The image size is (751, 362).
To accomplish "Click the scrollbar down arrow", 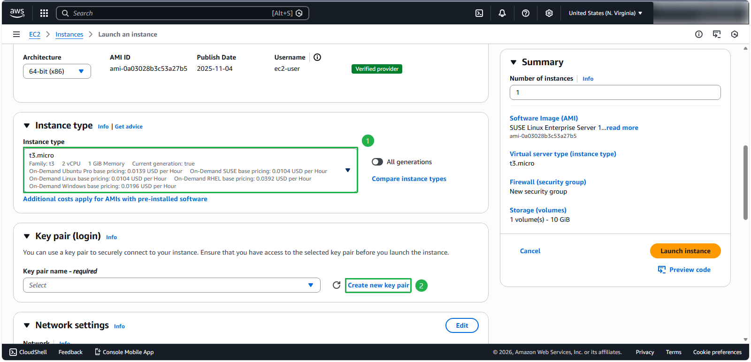I will pyautogui.click(x=745, y=339).
